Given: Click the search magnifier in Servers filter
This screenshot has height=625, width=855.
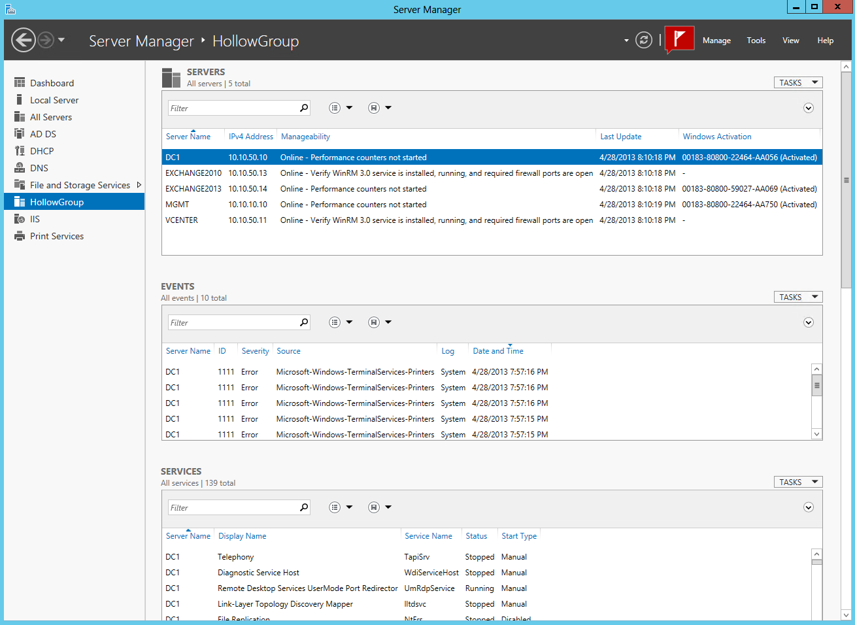Looking at the screenshot, I should [304, 108].
